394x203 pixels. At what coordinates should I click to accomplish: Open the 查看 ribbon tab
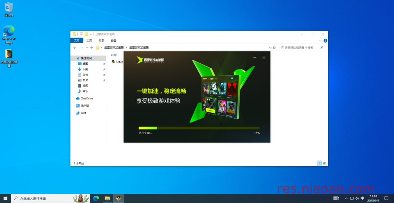point(114,41)
